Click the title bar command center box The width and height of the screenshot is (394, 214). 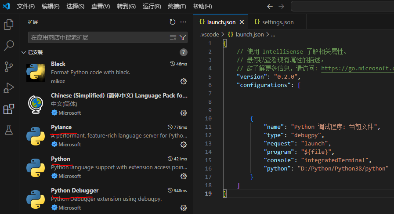(x=342, y=6)
